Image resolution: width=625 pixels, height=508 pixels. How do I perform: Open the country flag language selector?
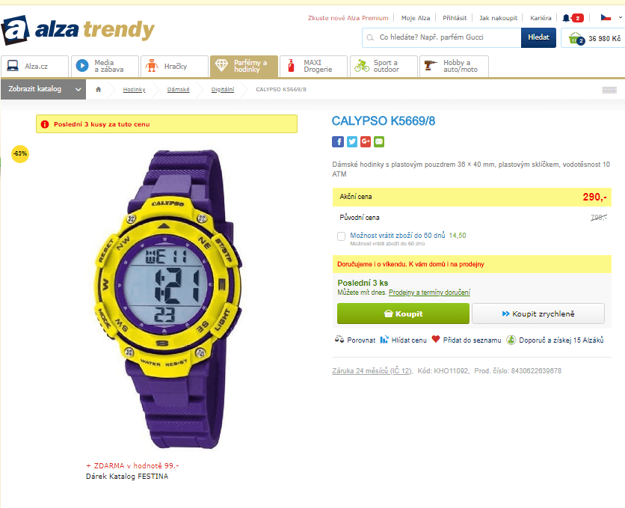pos(606,17)
